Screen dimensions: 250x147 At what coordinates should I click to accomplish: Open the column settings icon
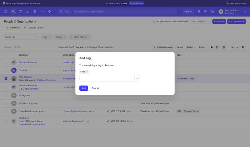(243, 47)
